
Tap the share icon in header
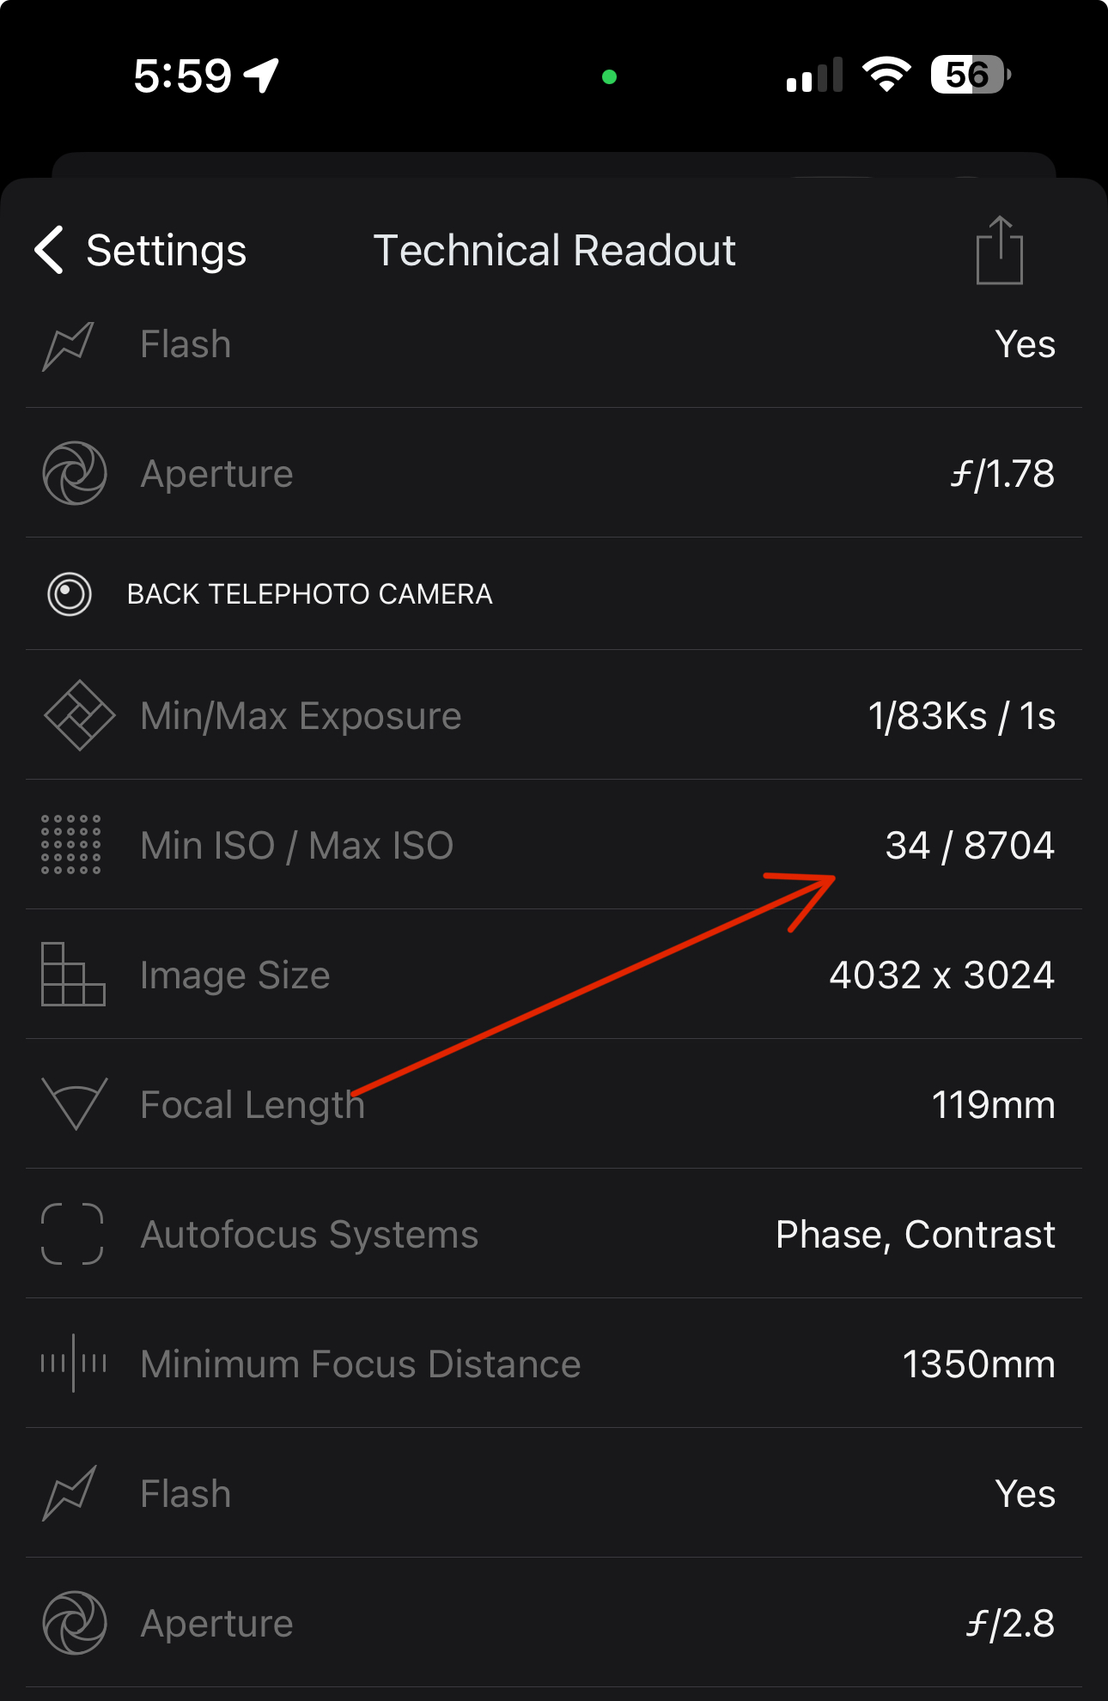999,250
